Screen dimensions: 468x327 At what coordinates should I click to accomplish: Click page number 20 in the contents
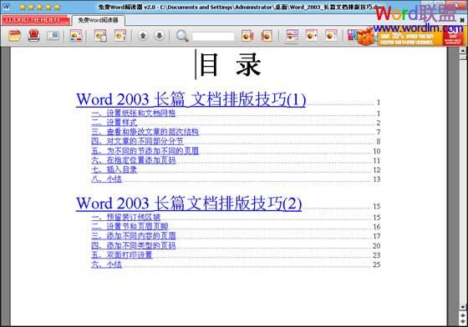coord(377,246)
